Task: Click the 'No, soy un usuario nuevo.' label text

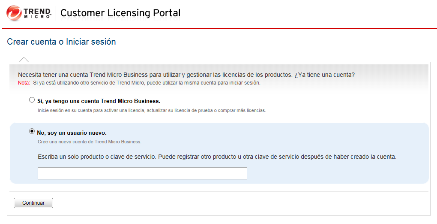Action: [72, 133]
